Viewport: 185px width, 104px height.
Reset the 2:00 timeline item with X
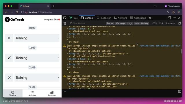(9, 78)
